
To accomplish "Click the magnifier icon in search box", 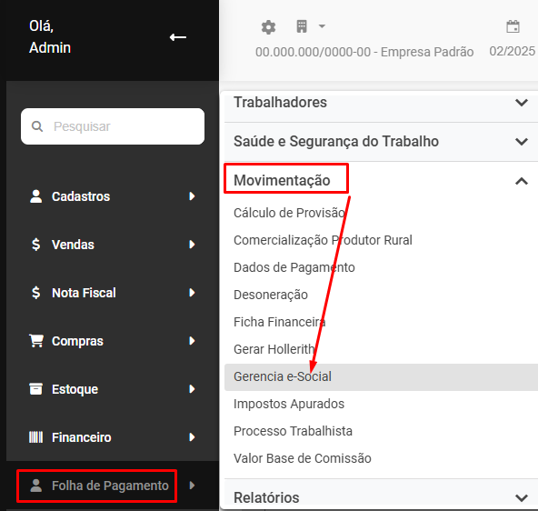I will tap(37, 126).
